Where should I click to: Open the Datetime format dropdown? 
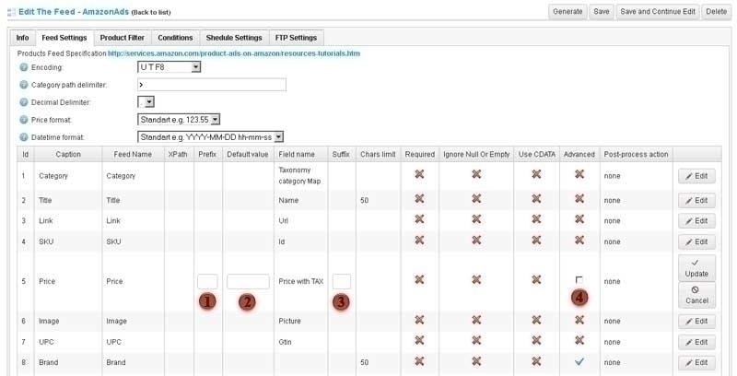[211, 137]
